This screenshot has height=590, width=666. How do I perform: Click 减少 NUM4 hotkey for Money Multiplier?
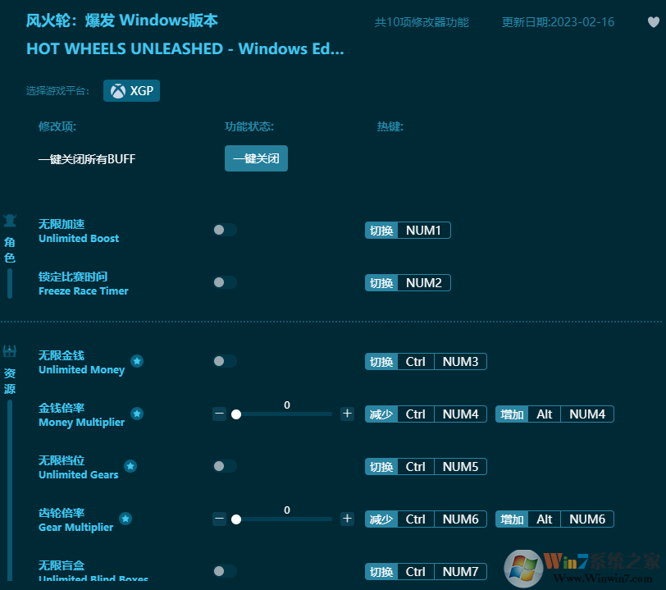point(460,414)
